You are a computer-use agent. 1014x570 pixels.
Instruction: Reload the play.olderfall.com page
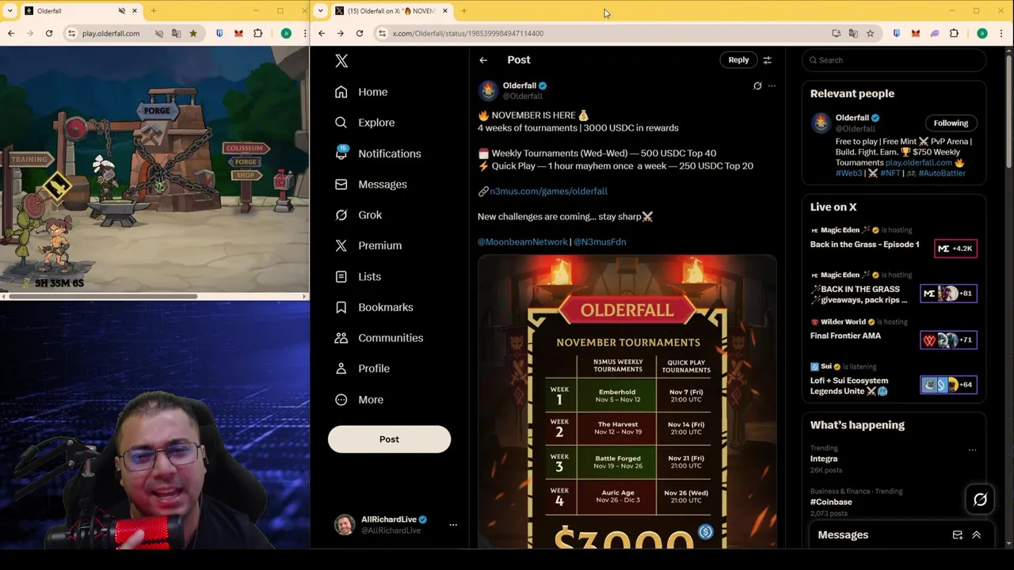point(49,33)
